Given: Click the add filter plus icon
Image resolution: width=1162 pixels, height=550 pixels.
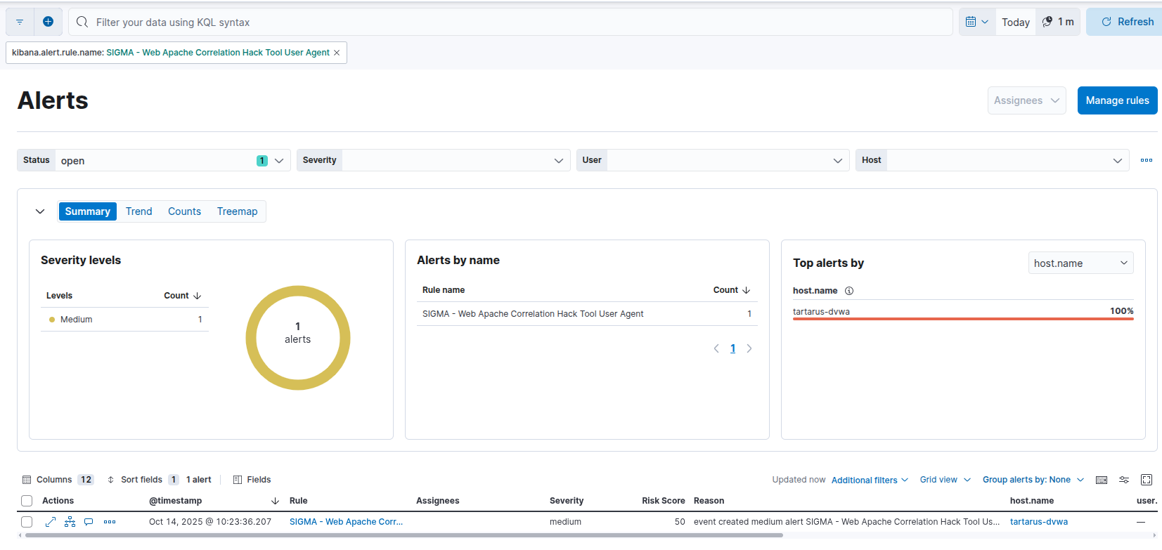Looking at the screenshot, I should [x=48, y=22].
